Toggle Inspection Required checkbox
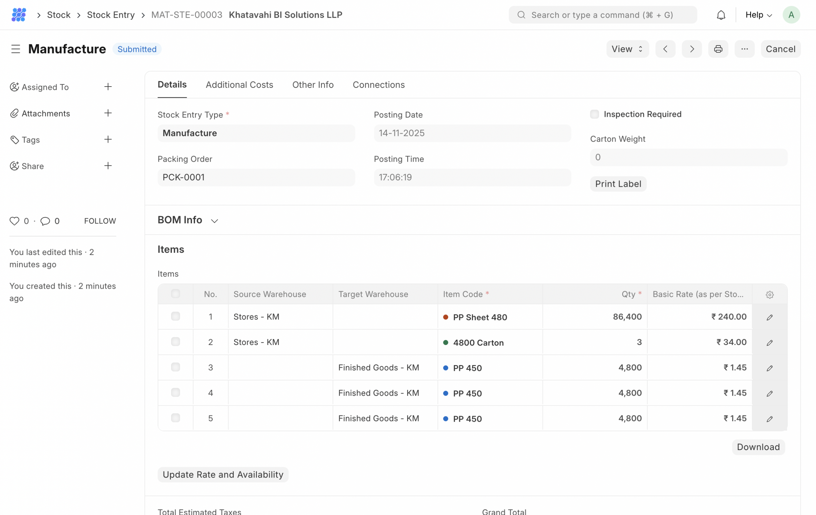This screenshot has height=515, width=816. point(594,114)
